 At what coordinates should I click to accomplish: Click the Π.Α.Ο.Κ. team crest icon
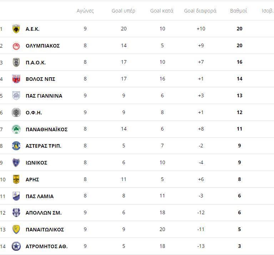point(16,63)
